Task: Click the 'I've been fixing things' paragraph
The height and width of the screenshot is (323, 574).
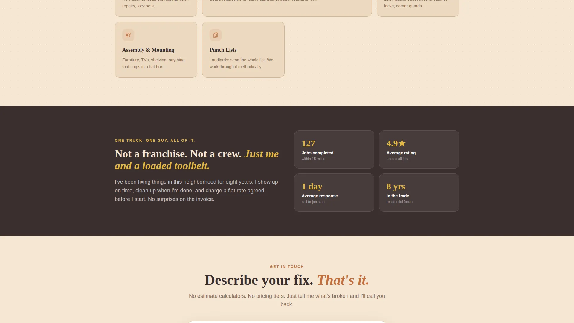Action: tap(196, 191)
